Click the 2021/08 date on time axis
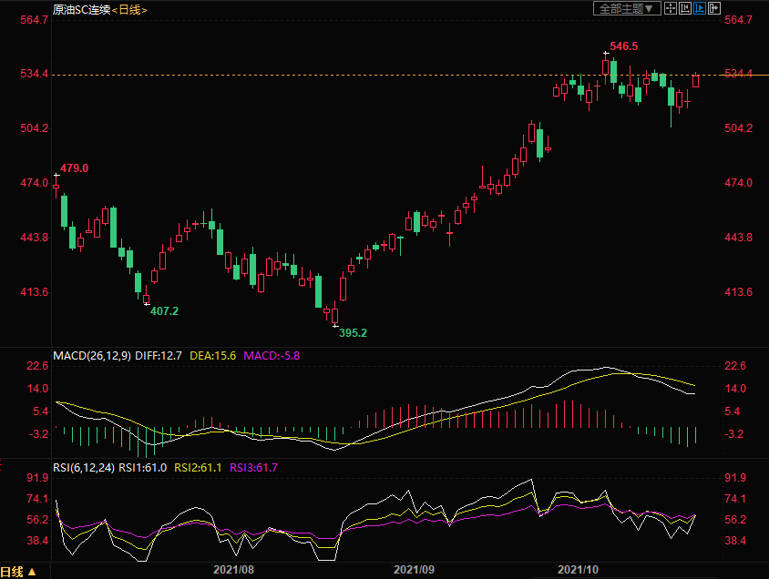Image resolution: width=769 pixels, height=579 pixels. pos(232,569)
